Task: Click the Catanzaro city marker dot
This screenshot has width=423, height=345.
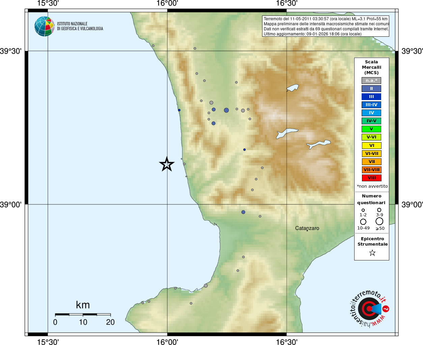Action: [307, 231]
